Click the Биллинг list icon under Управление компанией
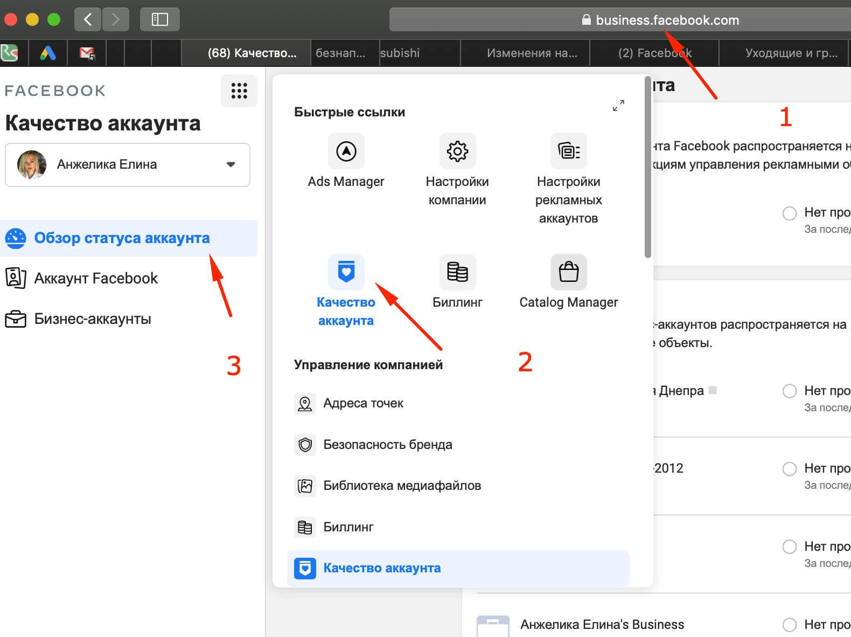This screenshot has height=637, width=851. click(305, 527)
